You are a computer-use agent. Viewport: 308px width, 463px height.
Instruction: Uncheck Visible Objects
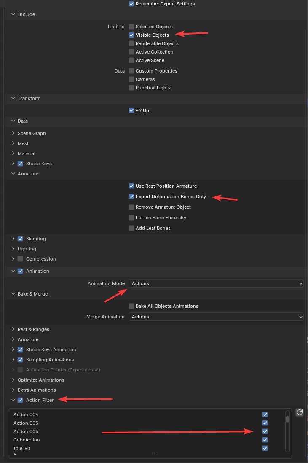[x=131, y=35]
